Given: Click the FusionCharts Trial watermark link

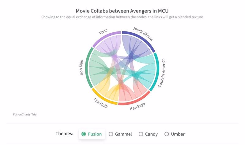Looking at the screenshot, I should click(25, 114).
